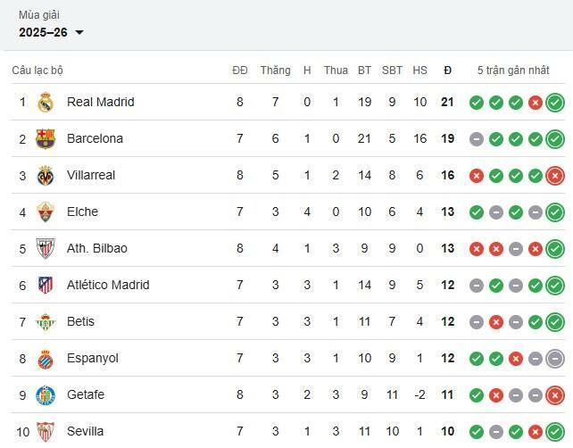Screen dimensions: 573x448
Task: Click the Villarreal club crest
Action: point(46,175)
